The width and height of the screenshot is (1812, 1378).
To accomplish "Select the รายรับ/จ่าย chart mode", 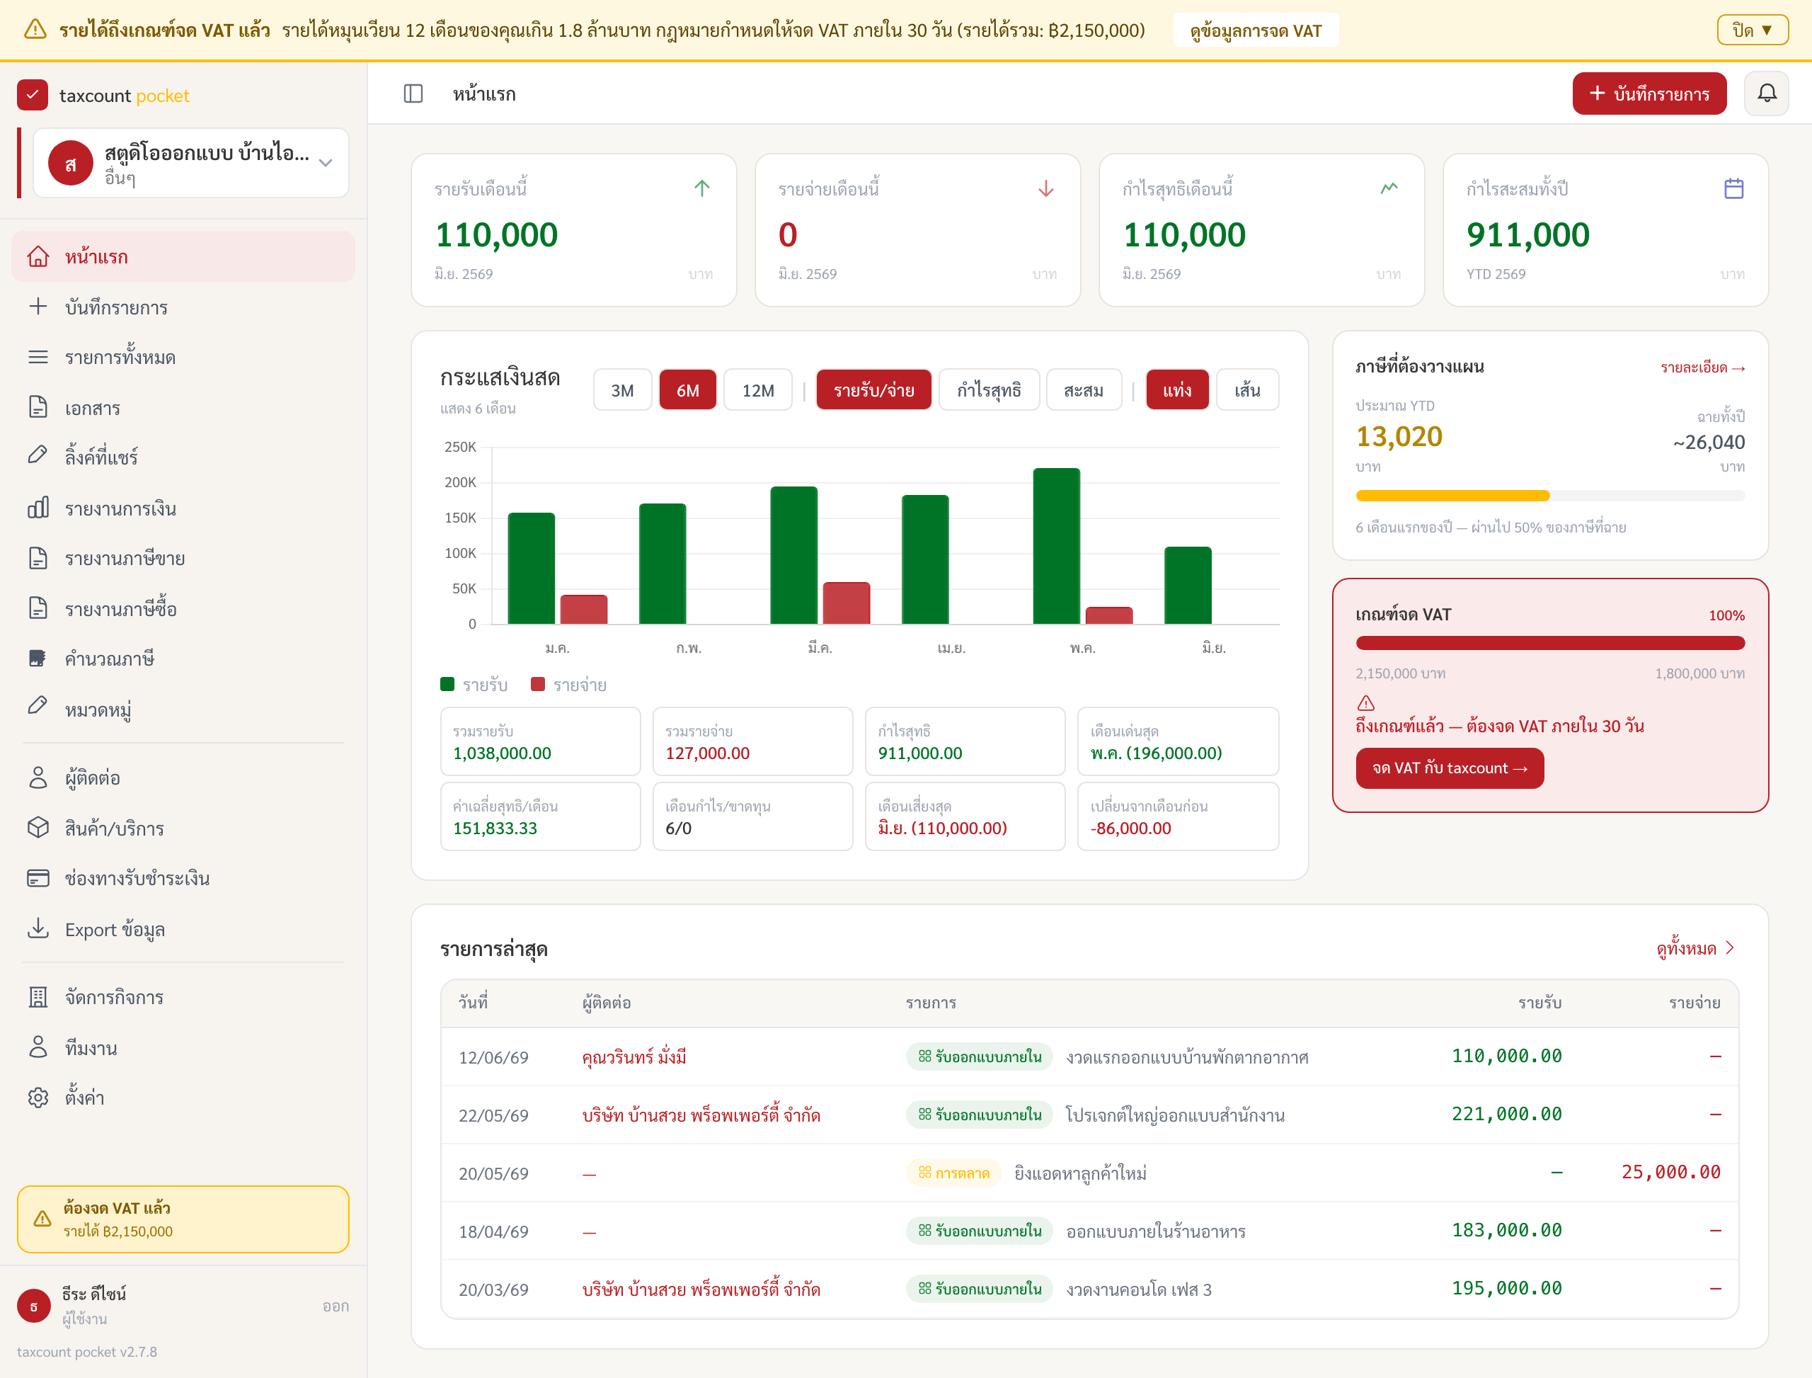I will (874, 389).
